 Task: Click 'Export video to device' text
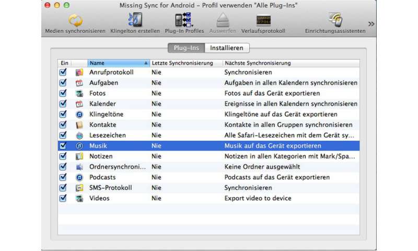coord(258,199)
